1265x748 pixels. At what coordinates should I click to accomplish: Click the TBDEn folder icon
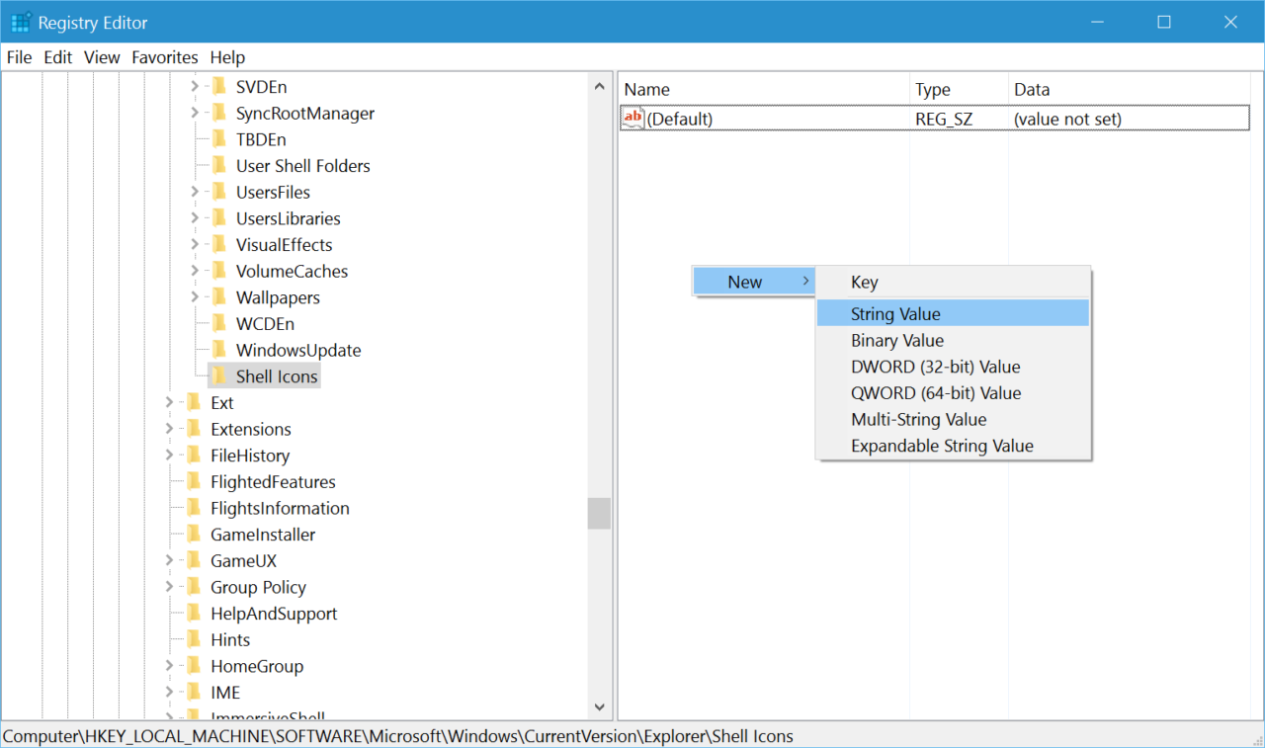(x=219, y=138)
